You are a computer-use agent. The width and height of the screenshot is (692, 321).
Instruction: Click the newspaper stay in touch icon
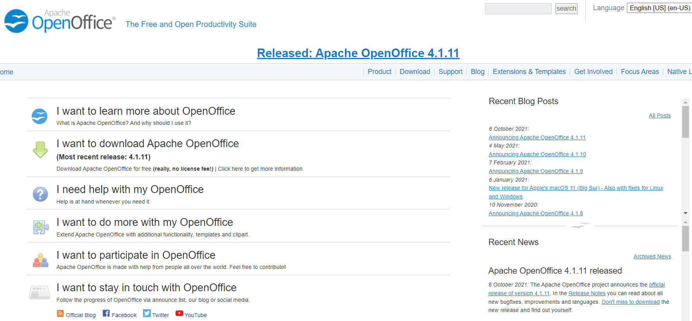coord(40,292)
